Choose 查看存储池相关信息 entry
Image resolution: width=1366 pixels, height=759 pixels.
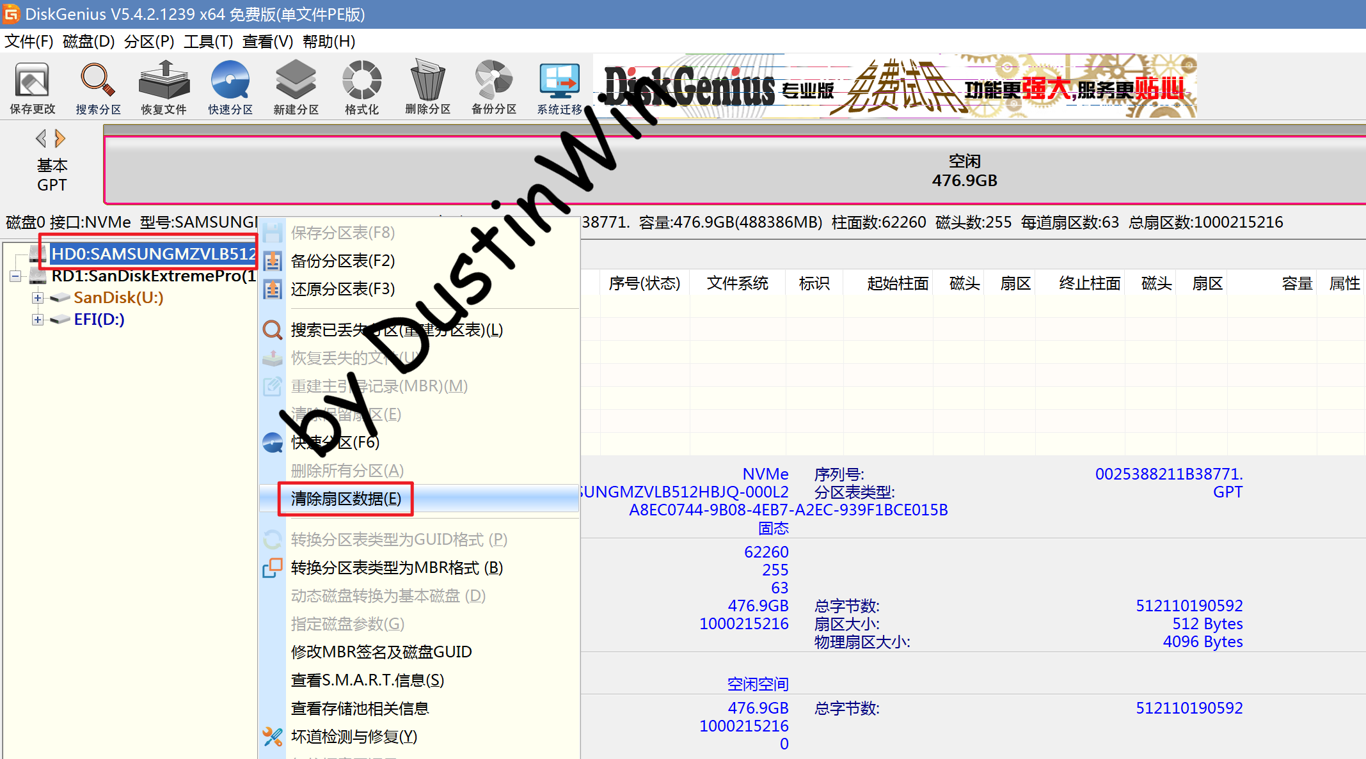pos(419,708)
